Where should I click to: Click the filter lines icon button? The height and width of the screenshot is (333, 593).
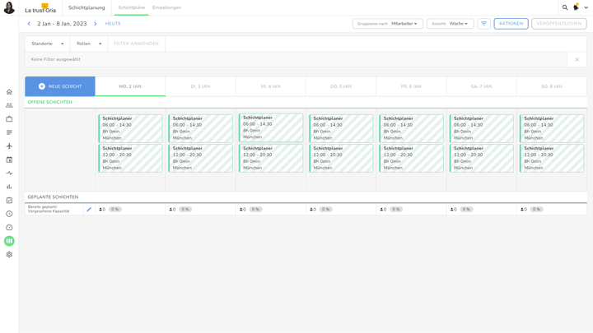pos(483,24)
